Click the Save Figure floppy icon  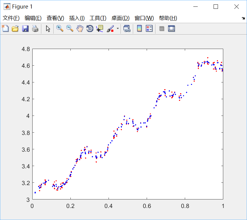pos(25,29)
